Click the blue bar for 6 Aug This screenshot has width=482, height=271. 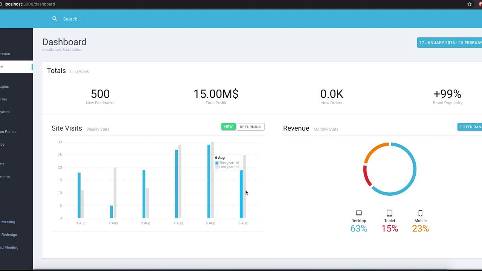pos(241,194)
